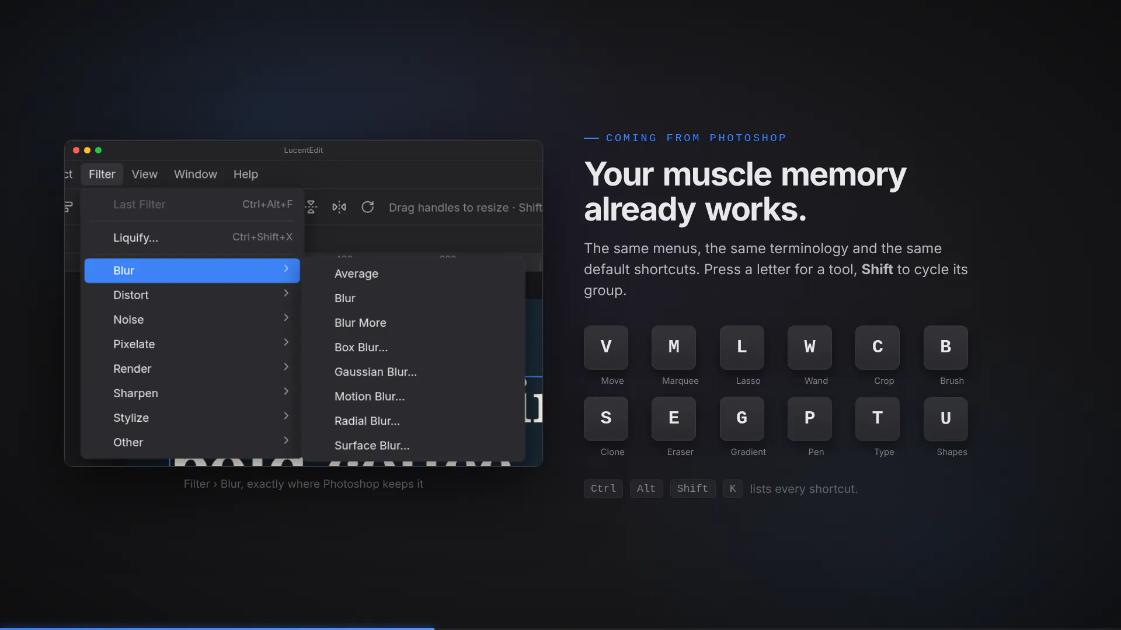Choose Surface Blur... entry

pos(415,446)
